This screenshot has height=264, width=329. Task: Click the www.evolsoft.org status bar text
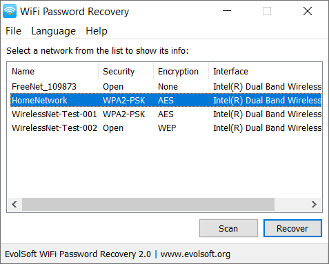195,254
